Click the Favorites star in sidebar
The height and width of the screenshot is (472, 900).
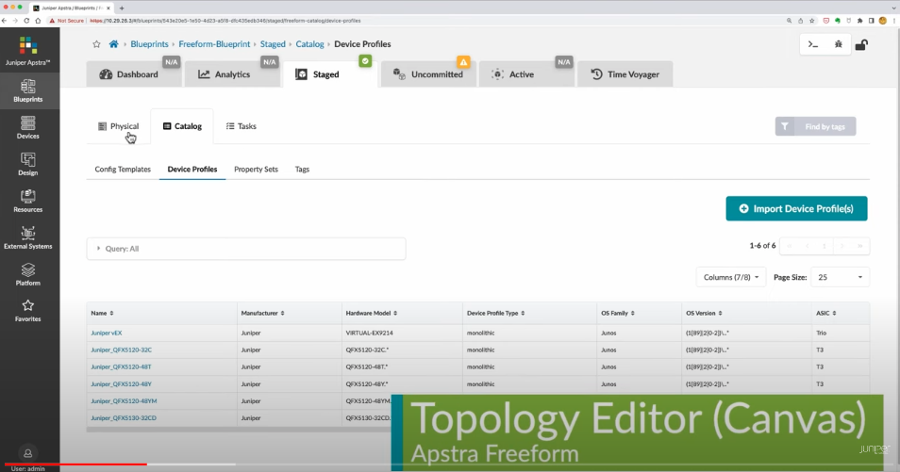(28, 310)
